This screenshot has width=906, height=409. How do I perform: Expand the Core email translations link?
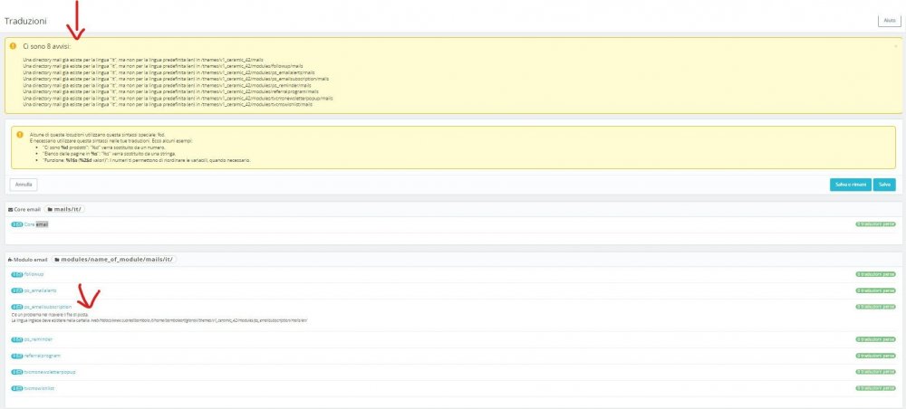pos(36,224)
